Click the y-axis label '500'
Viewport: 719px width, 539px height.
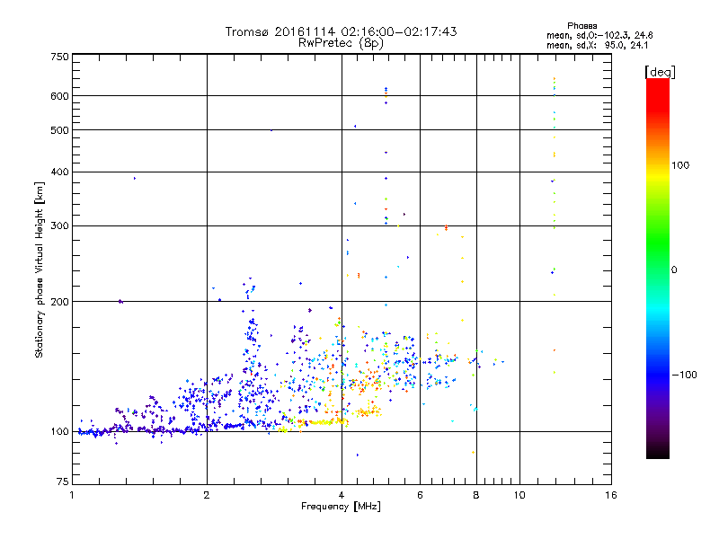click(x=59, y=130)
